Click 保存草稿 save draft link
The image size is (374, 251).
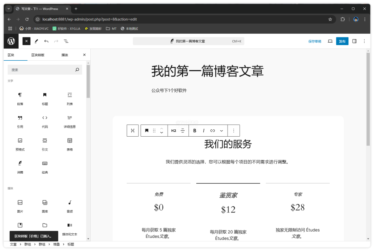(x=314, y=41)
